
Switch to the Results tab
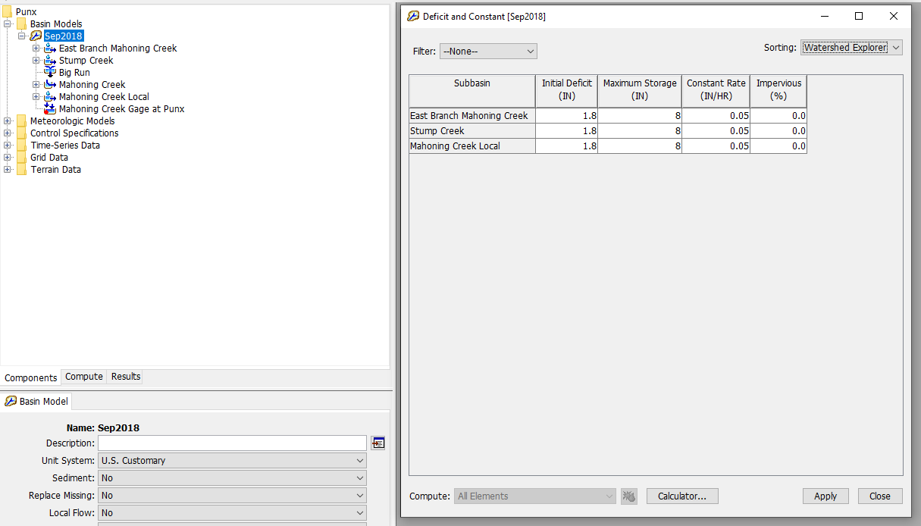[124, 377]
